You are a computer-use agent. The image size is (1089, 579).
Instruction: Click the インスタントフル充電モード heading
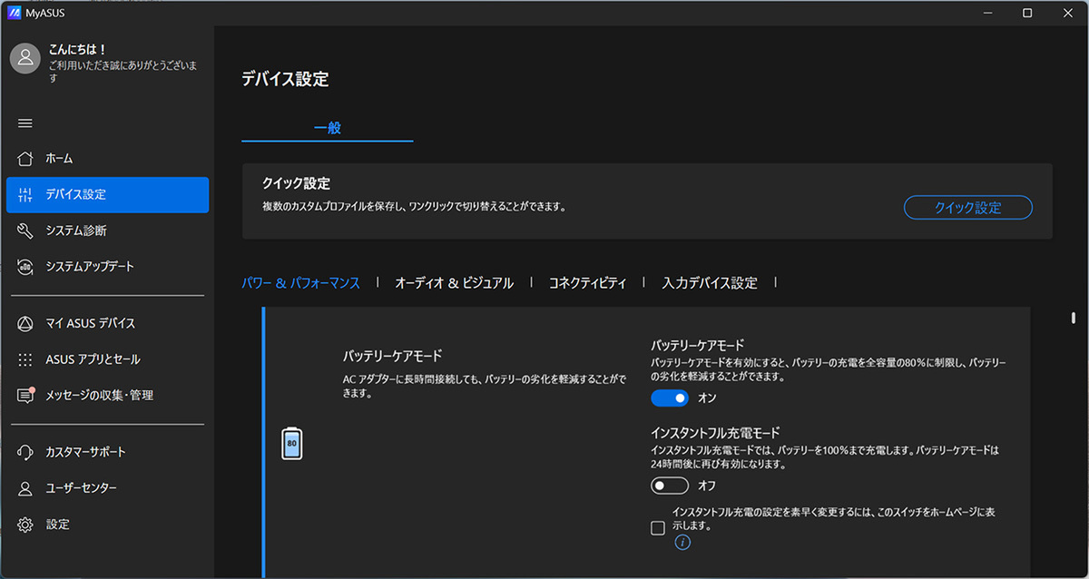(715, 433)
